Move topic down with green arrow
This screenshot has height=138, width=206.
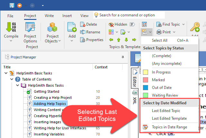126,40
